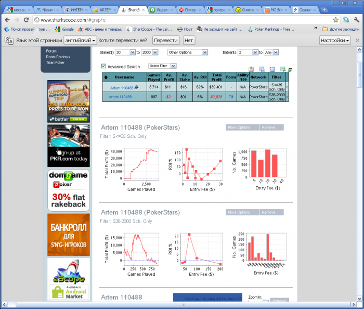Open the Poker Rankings bookmark
The height and width of the screenshot is (309, 364).
pos(271,29)
